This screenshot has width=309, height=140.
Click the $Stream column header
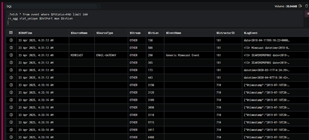[135, 33]
